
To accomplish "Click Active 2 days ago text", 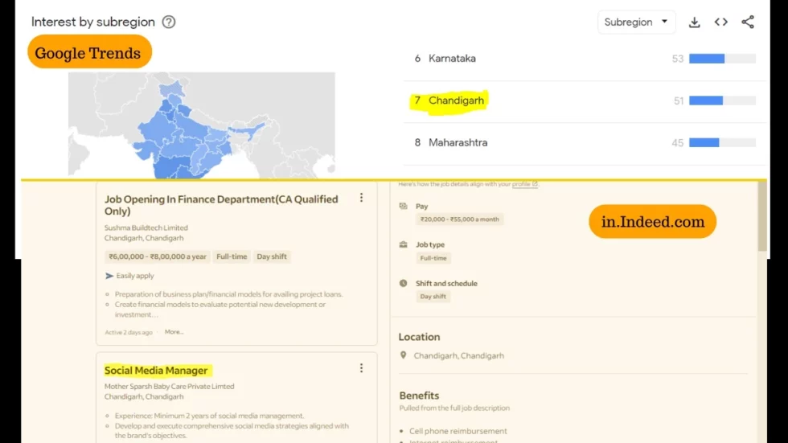I will pos(129,332).
